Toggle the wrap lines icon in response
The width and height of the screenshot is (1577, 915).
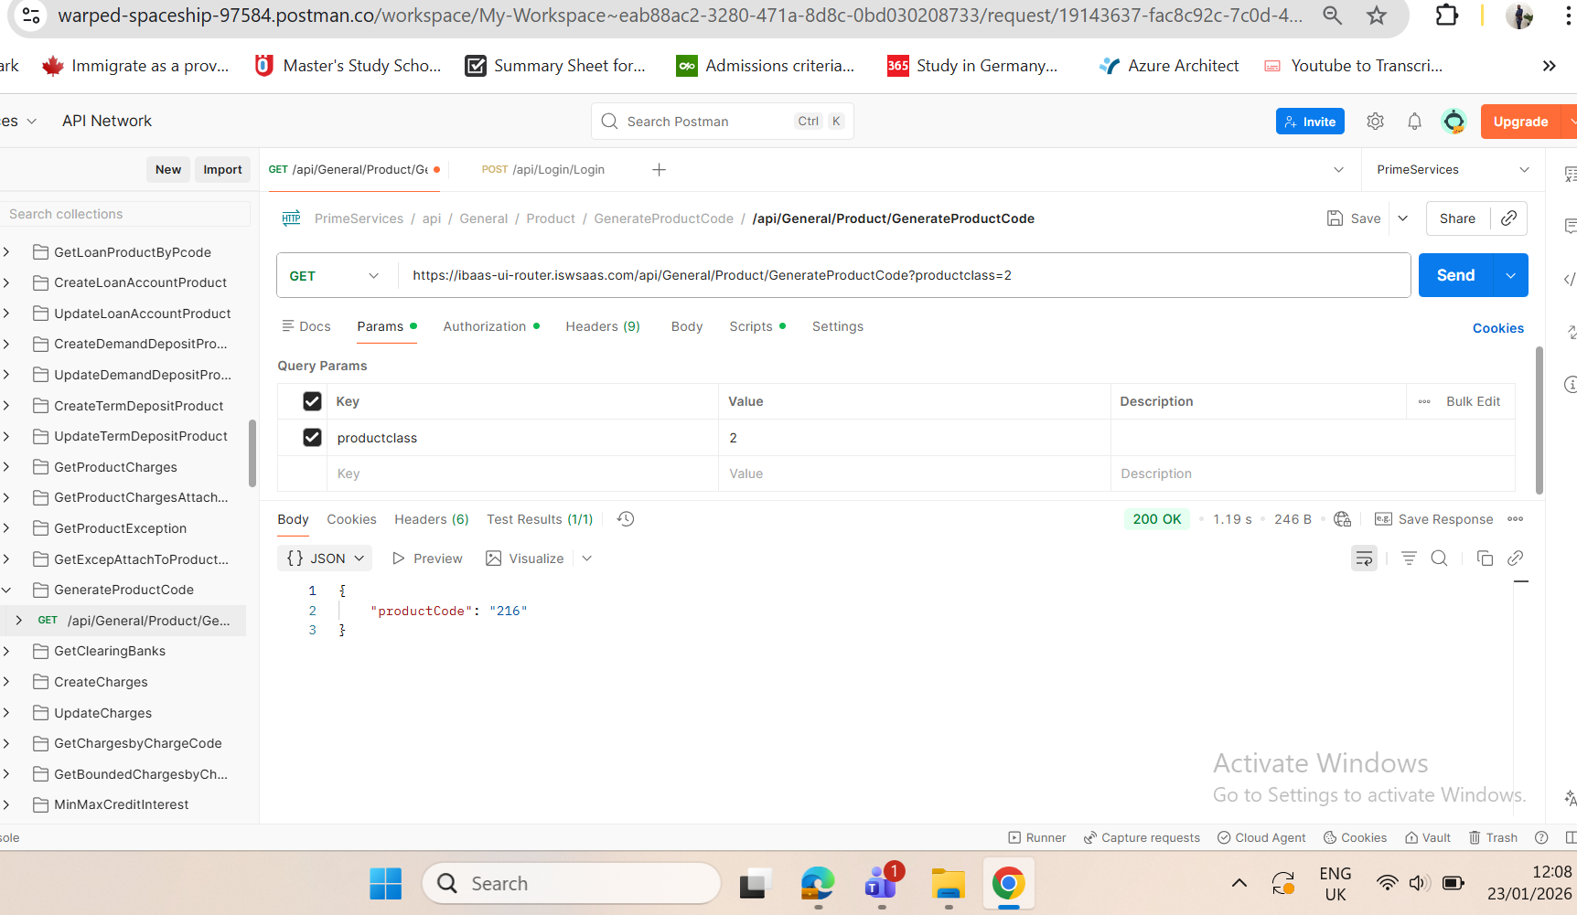pyautogui.click(x=1364, y=559)
